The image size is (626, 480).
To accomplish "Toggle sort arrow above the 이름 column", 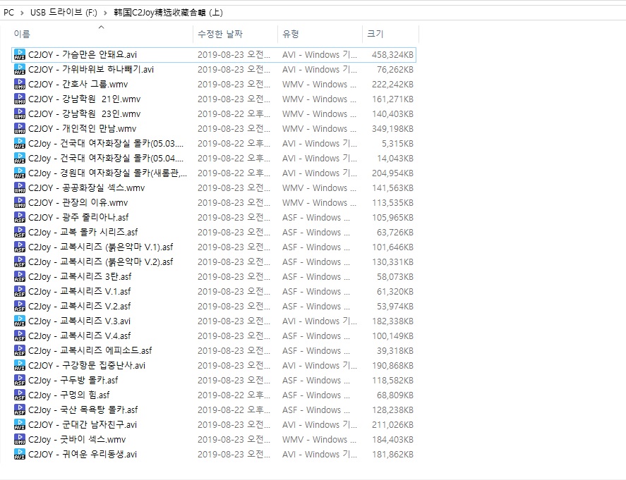I will coord(101,27).
